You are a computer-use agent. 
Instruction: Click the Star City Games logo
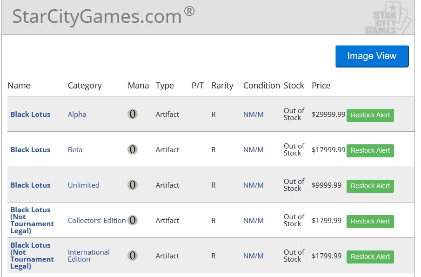point(388,20)
